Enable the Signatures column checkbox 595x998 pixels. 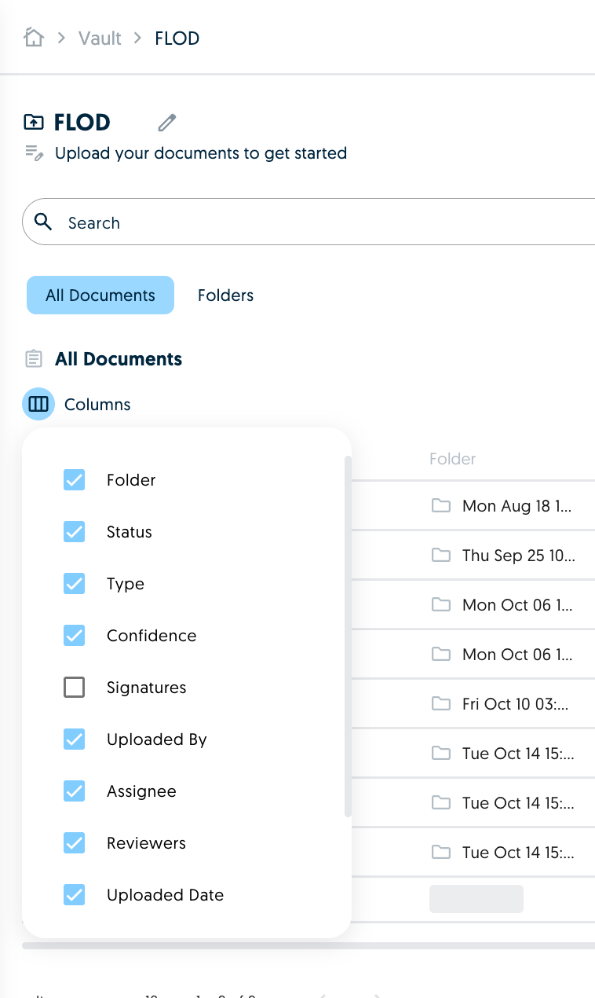click(74, 688)
